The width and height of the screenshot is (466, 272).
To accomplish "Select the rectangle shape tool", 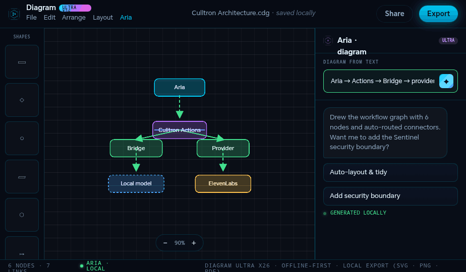I will pos(22,62).
